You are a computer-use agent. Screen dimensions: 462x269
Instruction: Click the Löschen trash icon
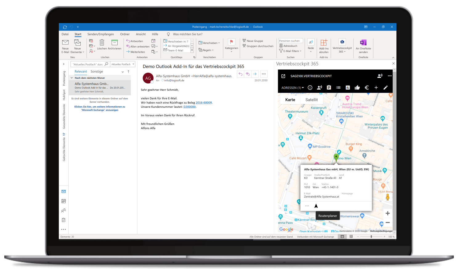[x=102, y=42]
